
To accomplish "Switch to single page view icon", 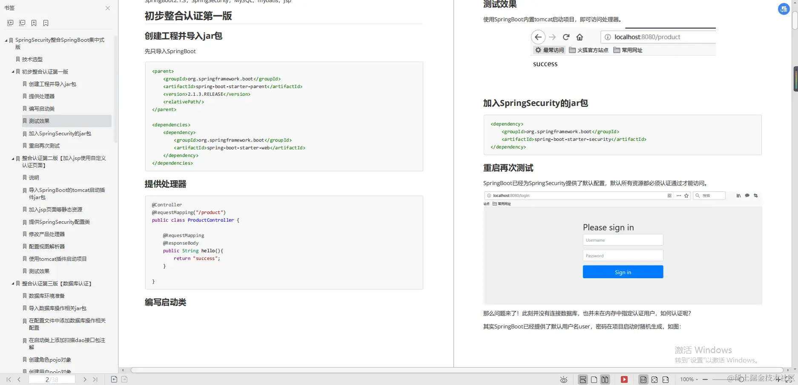I will (594, 379).
